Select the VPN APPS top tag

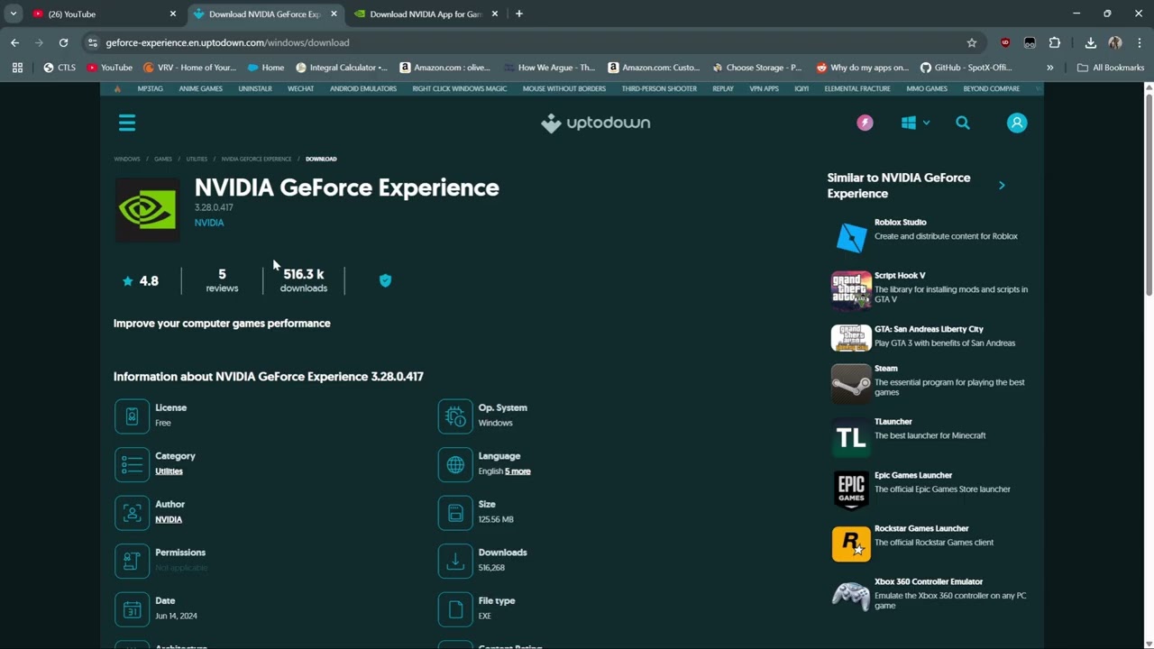764,89
